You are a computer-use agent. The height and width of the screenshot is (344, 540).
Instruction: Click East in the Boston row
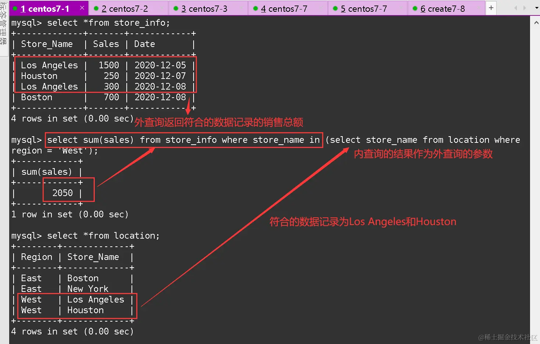[31, 278]
